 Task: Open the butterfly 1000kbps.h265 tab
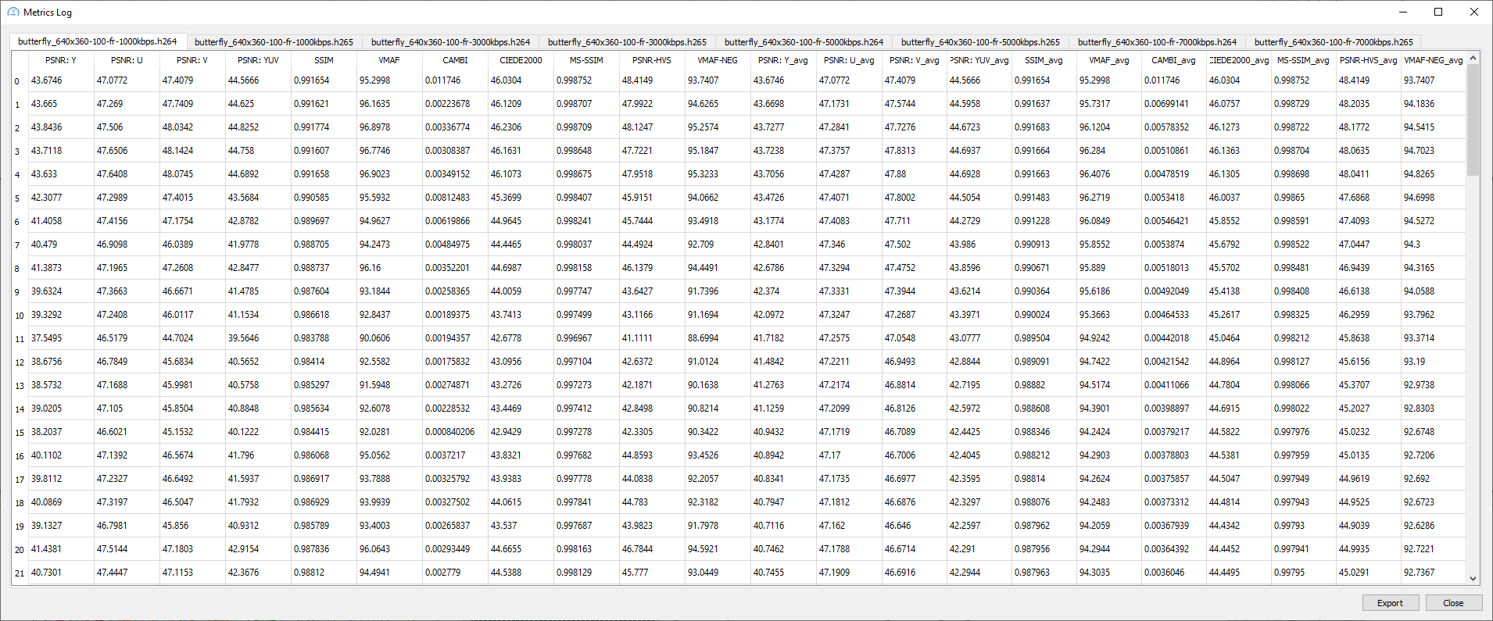click(x=274, y=42)
